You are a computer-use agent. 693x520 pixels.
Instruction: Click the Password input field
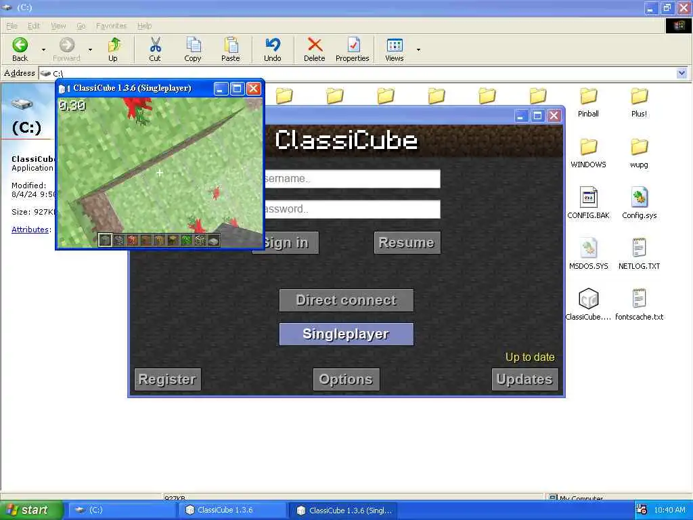coord(352,209)
